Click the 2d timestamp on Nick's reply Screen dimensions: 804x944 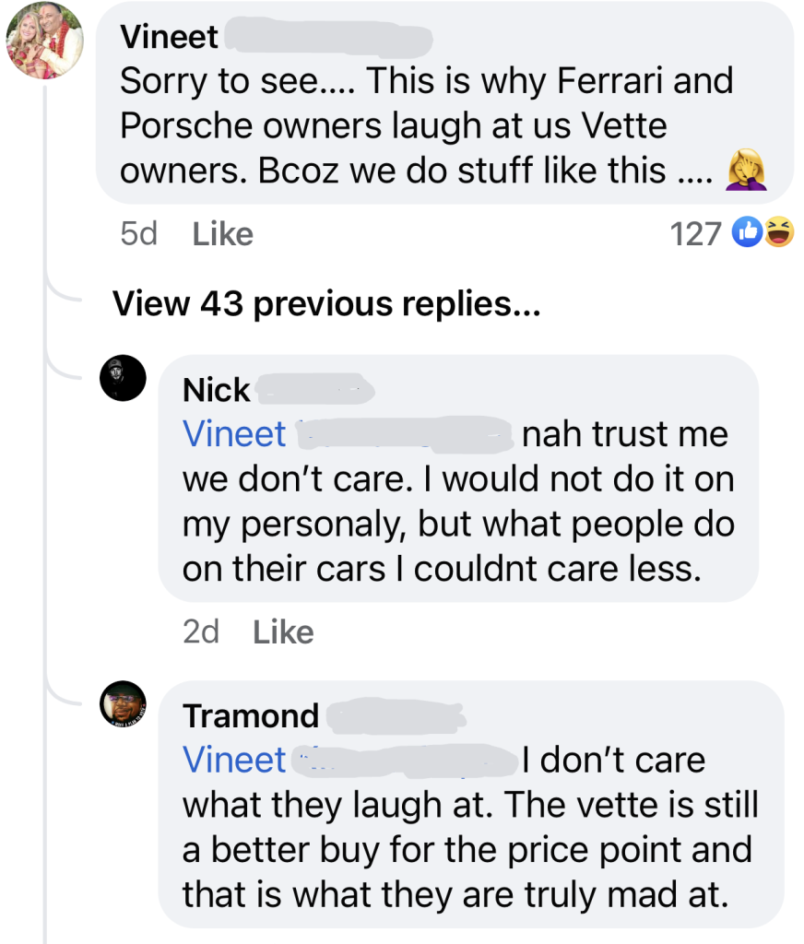pos(201,632)
